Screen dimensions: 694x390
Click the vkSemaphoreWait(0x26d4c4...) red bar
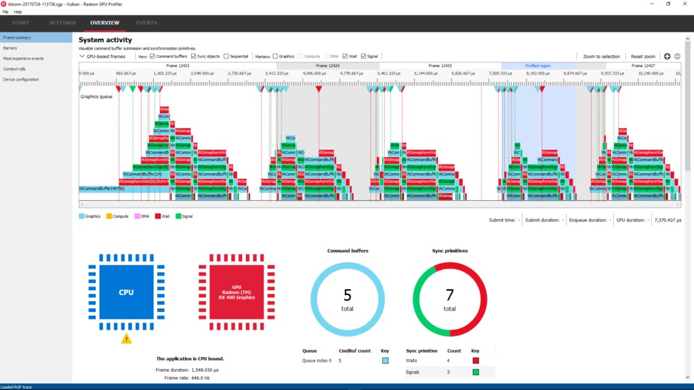144,181
